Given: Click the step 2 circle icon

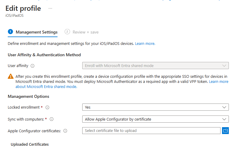Looking at the screenshot, I should click(67, 32).
